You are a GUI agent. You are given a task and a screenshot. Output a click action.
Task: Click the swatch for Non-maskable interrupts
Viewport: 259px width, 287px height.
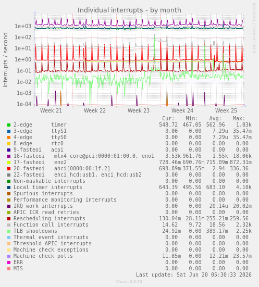coord(9,181)
